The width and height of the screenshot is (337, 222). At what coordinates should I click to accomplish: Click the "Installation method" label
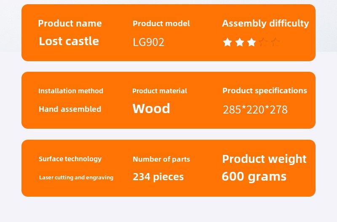click(70, 91)
